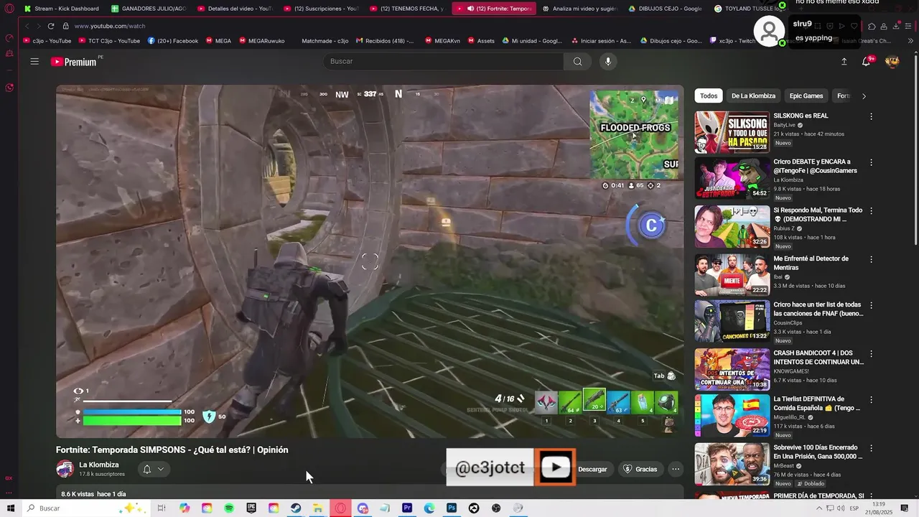Open options for Cricro DEBATE y ENCARA video

872,163
